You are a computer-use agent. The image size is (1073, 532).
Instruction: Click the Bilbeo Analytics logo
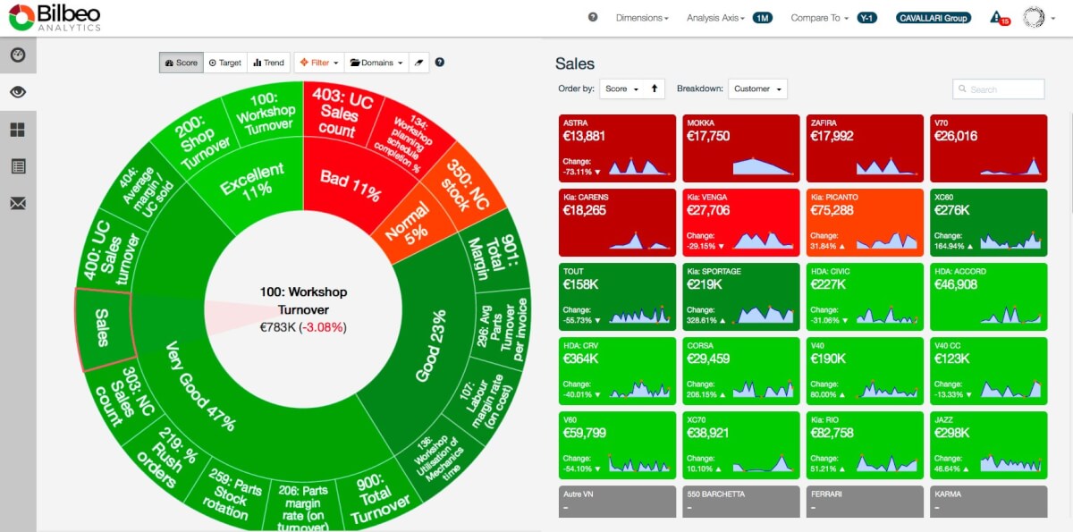55,16
